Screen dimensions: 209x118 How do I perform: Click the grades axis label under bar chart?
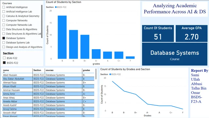pyautogui.click(x=96, y=64)
